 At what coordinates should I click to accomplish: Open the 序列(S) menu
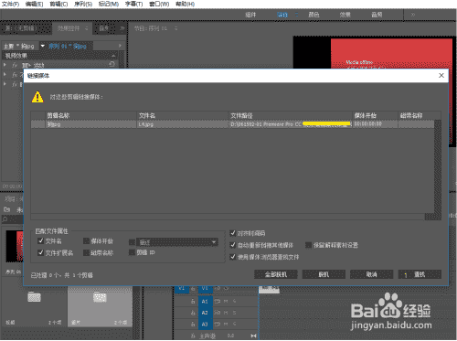pyautogui.click(x=83, y=4)
